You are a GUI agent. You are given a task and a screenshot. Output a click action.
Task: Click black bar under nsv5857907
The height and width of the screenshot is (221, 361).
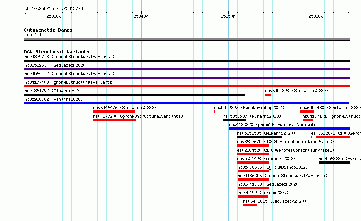pos(234,120)
